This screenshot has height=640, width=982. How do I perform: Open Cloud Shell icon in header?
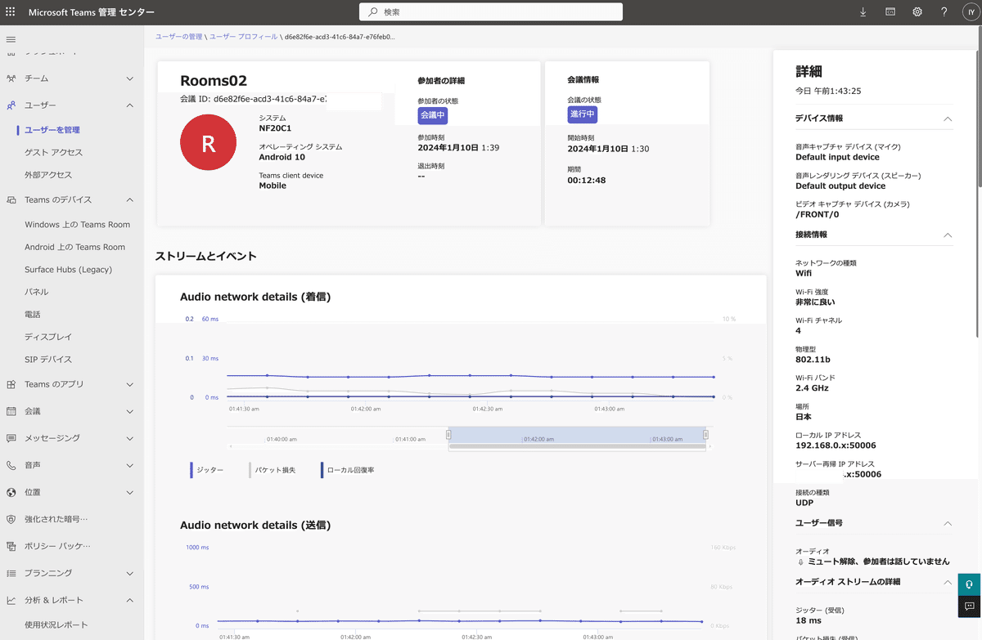(x=890, y=12)
